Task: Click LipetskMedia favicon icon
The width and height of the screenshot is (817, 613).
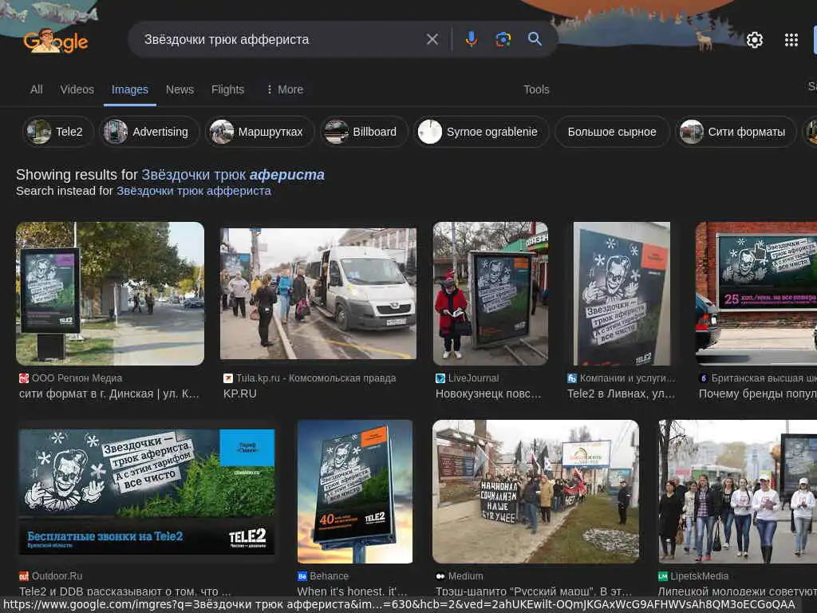Action: pos(663,576)
